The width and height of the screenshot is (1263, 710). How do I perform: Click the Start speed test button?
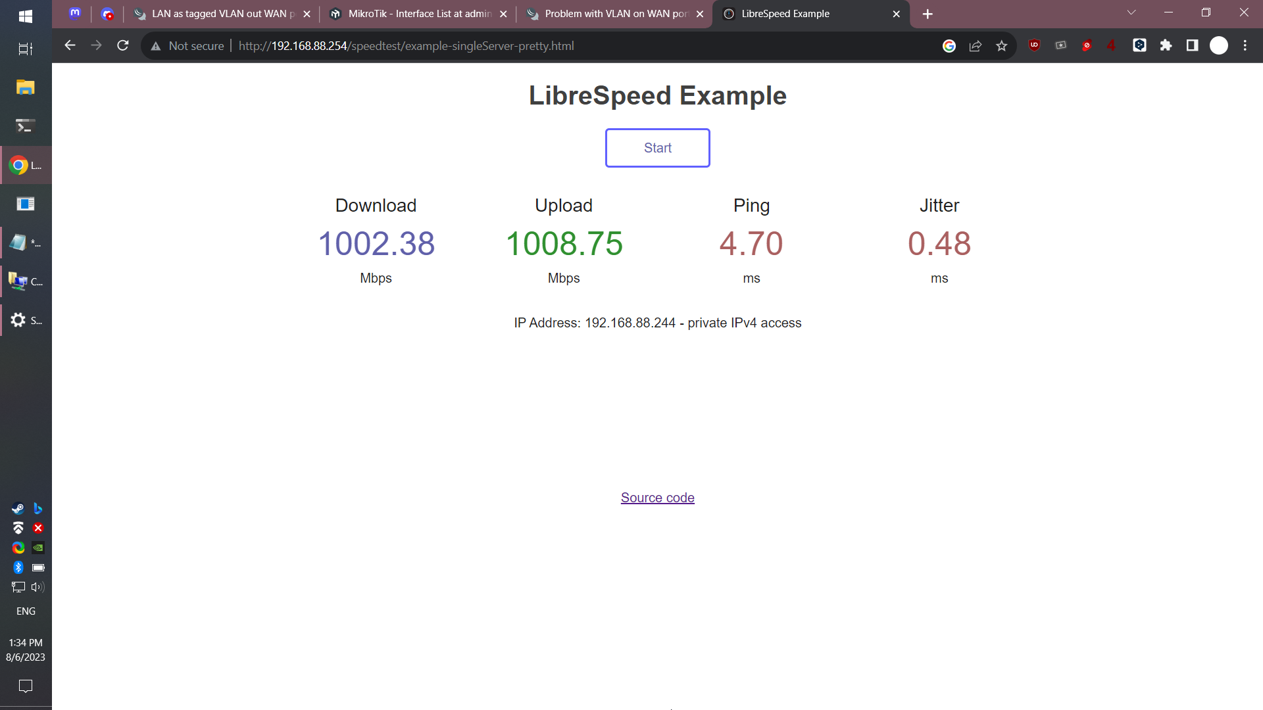pyautogui.click(x=657, y=148)
